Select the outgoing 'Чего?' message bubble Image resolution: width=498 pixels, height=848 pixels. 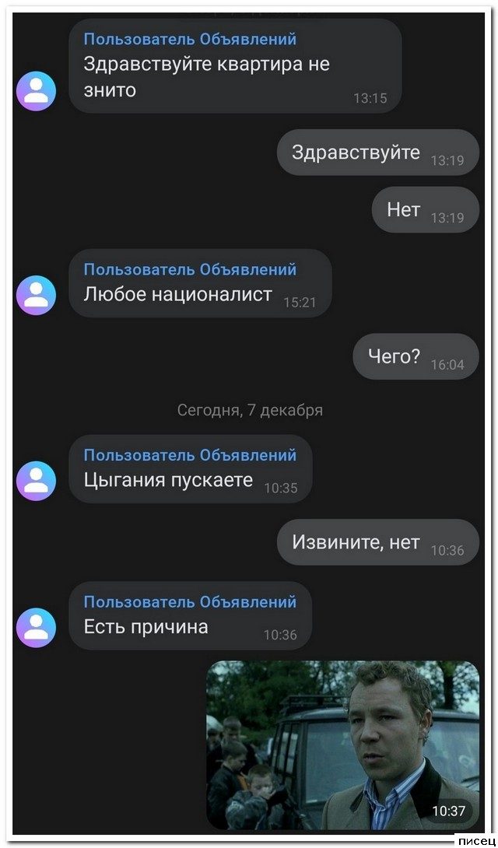click(x=416, y=356)
